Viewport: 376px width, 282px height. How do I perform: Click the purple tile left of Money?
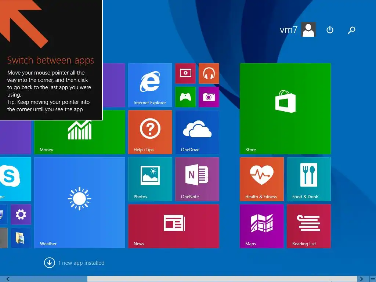click(15, 137)
